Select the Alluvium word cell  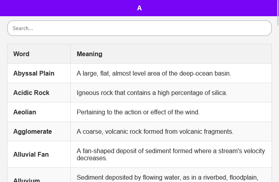26,180
